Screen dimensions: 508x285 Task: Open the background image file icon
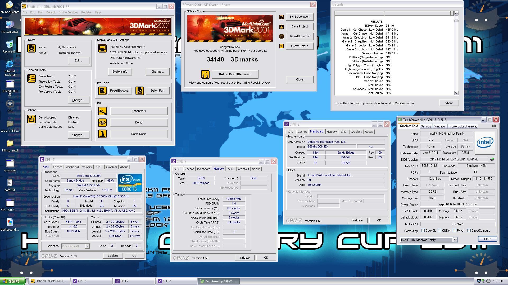10,225
